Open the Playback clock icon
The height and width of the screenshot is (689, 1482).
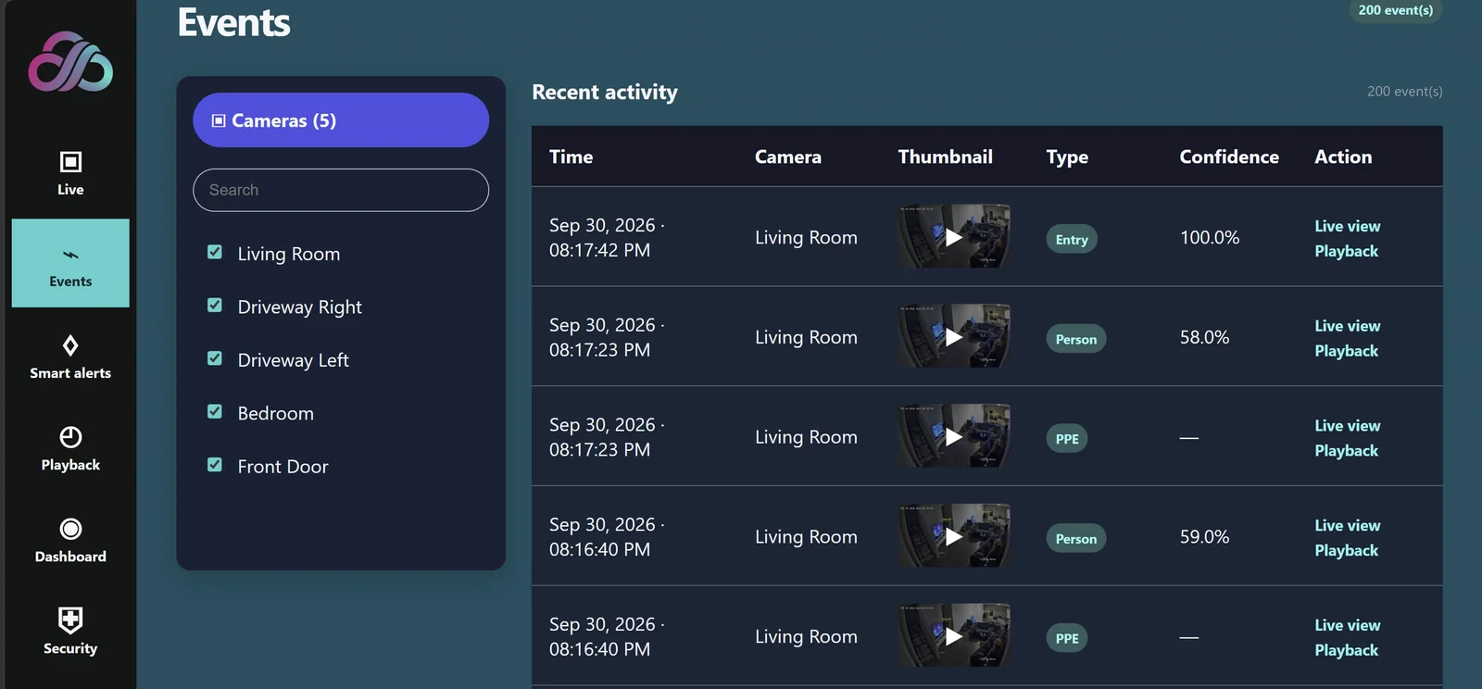pos(70,437)
